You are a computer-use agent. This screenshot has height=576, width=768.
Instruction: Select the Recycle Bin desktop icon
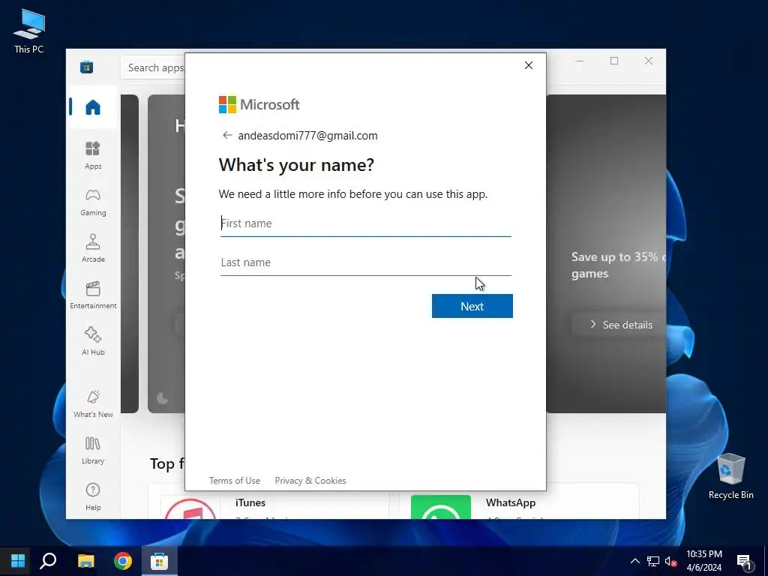[730, 476]
